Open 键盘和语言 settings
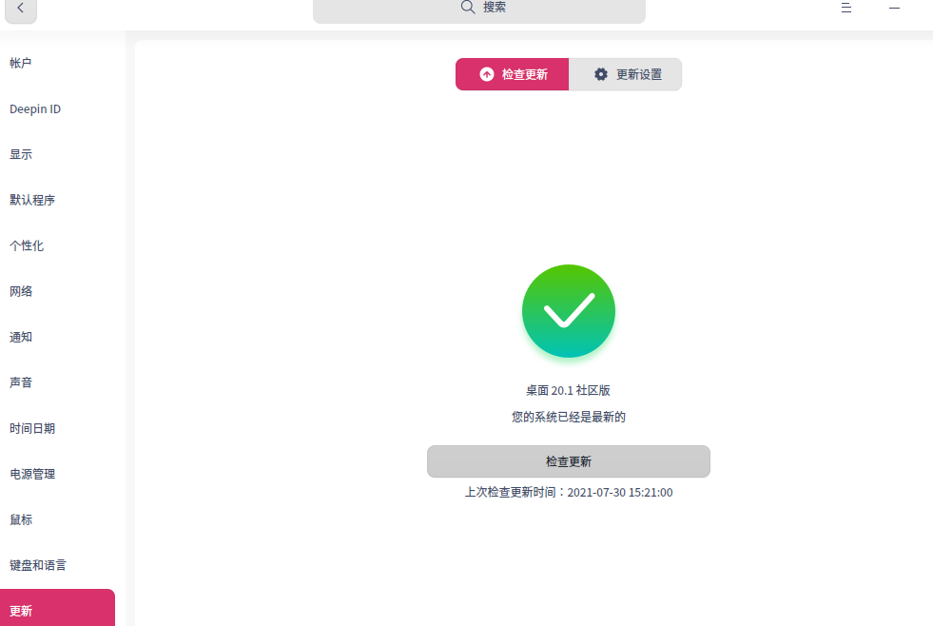 click(38, 565)
